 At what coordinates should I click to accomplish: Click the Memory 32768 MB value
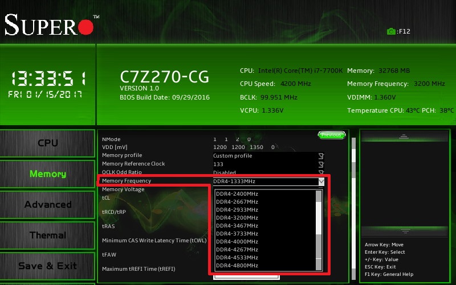pyautogui.click(x=394, y=71)
